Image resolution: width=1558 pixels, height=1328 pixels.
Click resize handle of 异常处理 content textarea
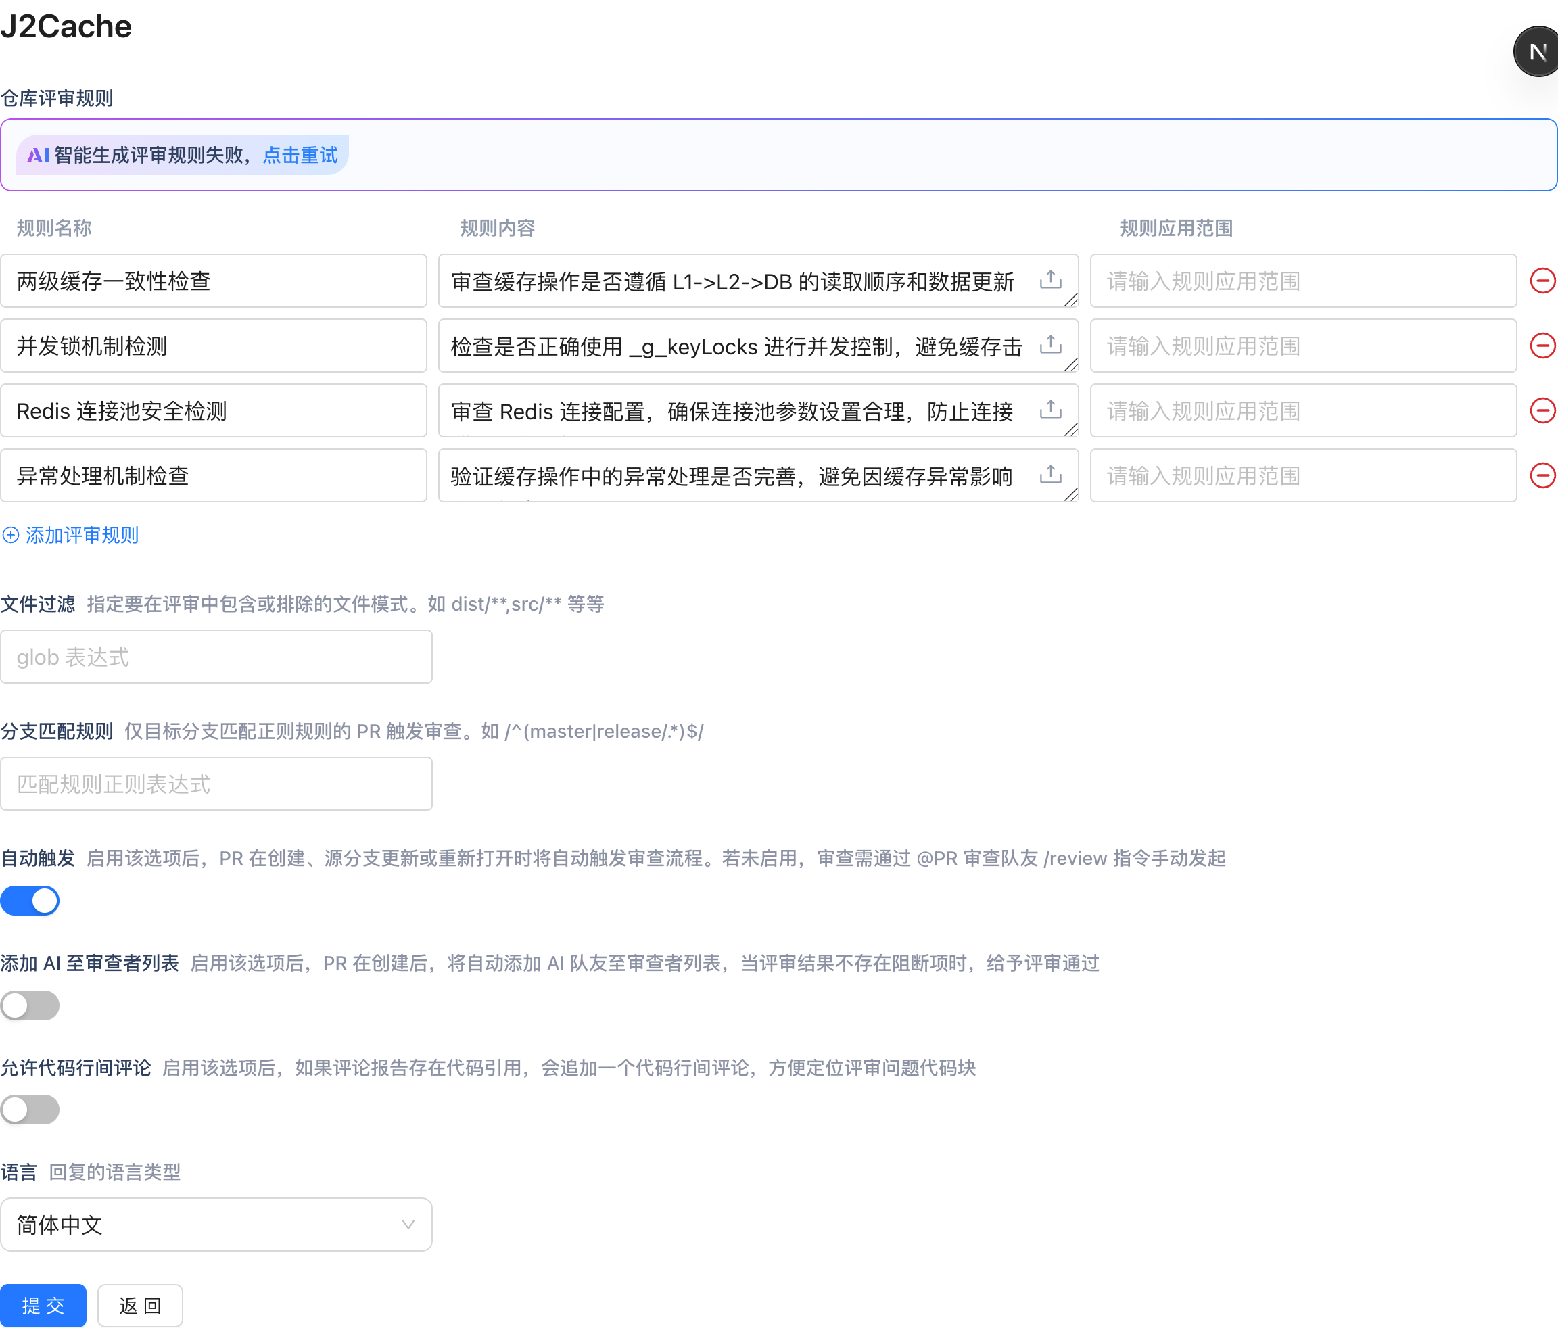pyautogui.click(x=1070, y=494)
